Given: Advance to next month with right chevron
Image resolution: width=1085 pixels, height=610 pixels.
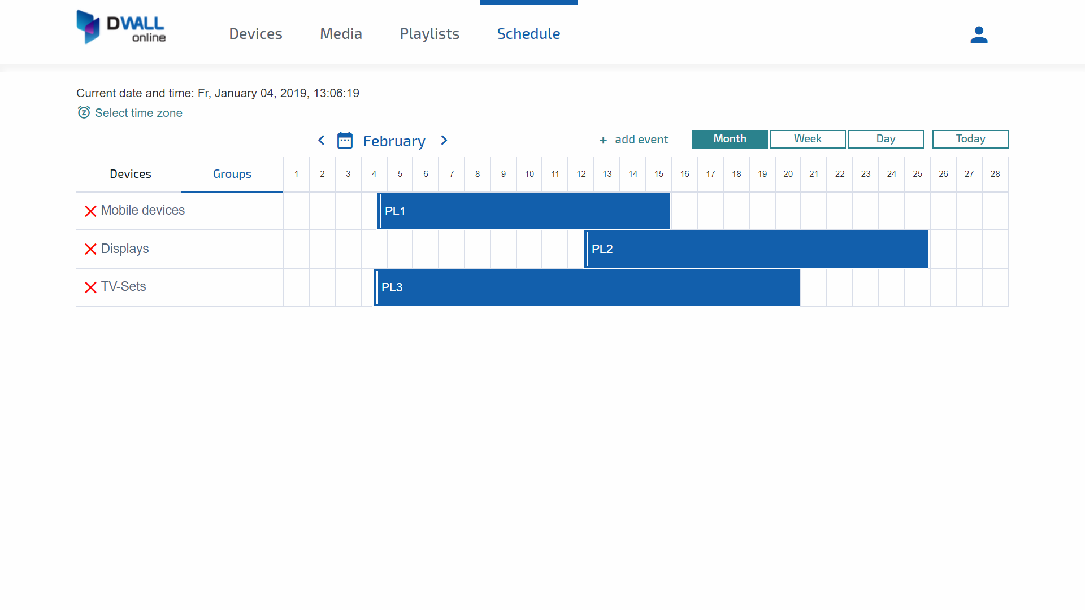Looking at the screenshot, I should [444, 140].
